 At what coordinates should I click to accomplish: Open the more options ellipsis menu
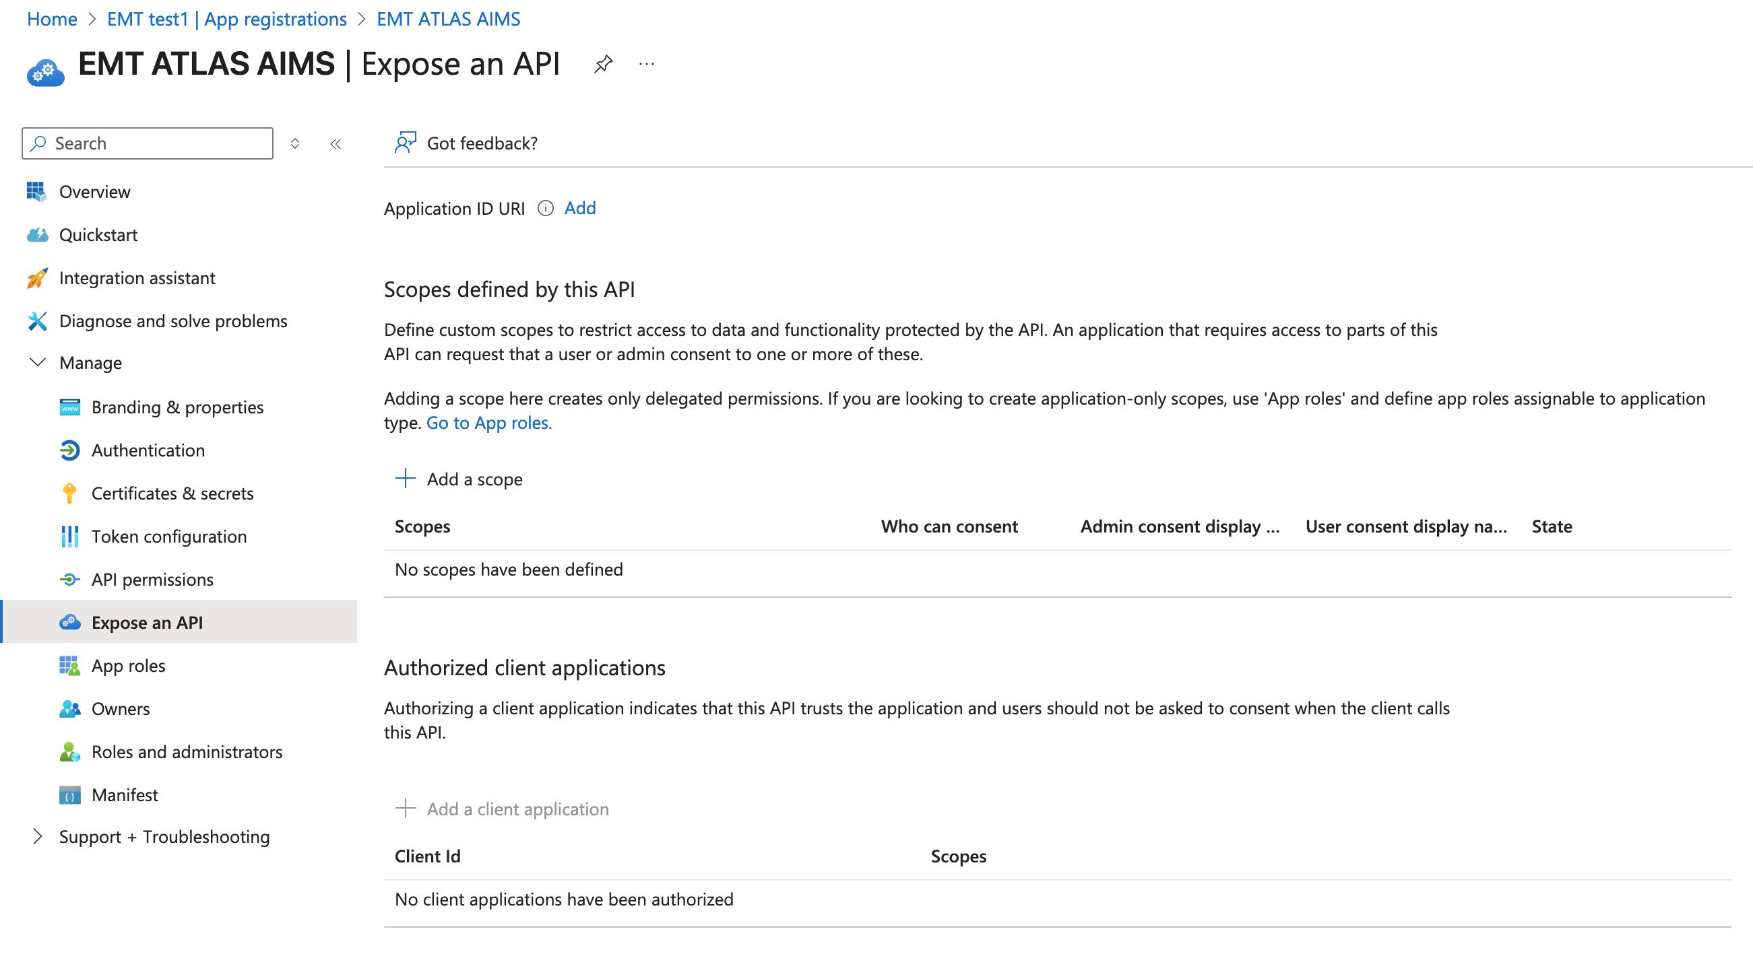(x=647, y=65)
